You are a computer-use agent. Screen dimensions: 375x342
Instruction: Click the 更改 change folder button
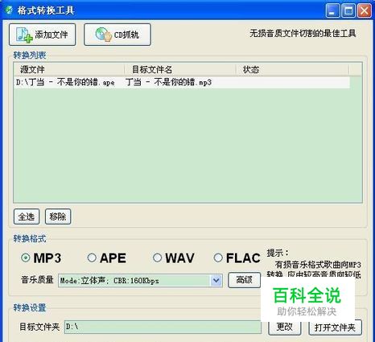pyautogui.click(x=285, y=327)
